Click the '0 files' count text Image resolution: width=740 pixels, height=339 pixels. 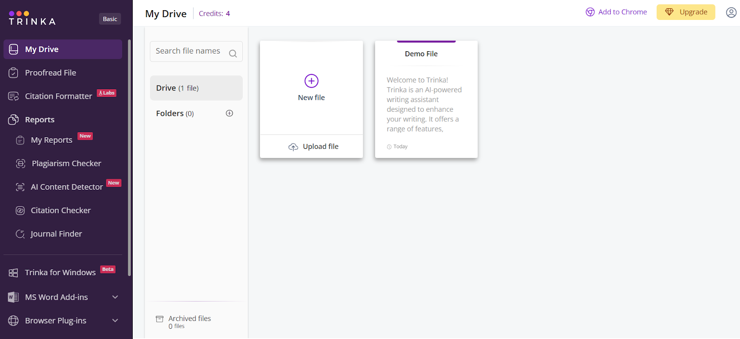(177, 327)
